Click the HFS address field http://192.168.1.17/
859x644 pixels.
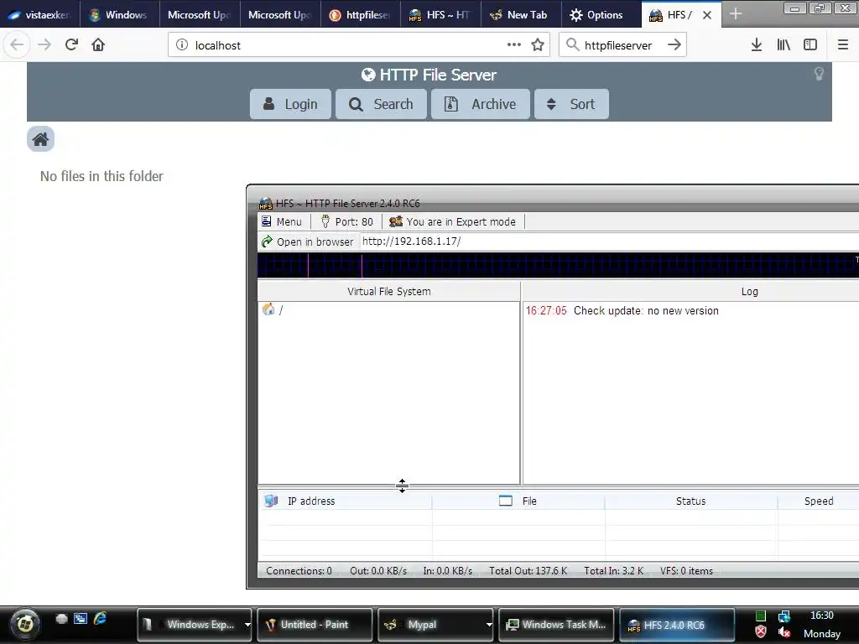tap(608, 241)
